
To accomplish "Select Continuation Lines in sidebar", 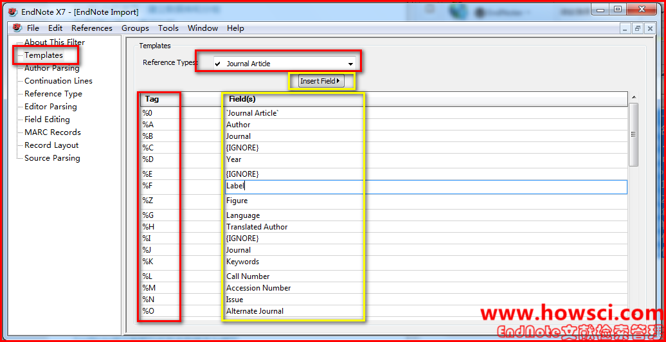I will click(59, 81).
